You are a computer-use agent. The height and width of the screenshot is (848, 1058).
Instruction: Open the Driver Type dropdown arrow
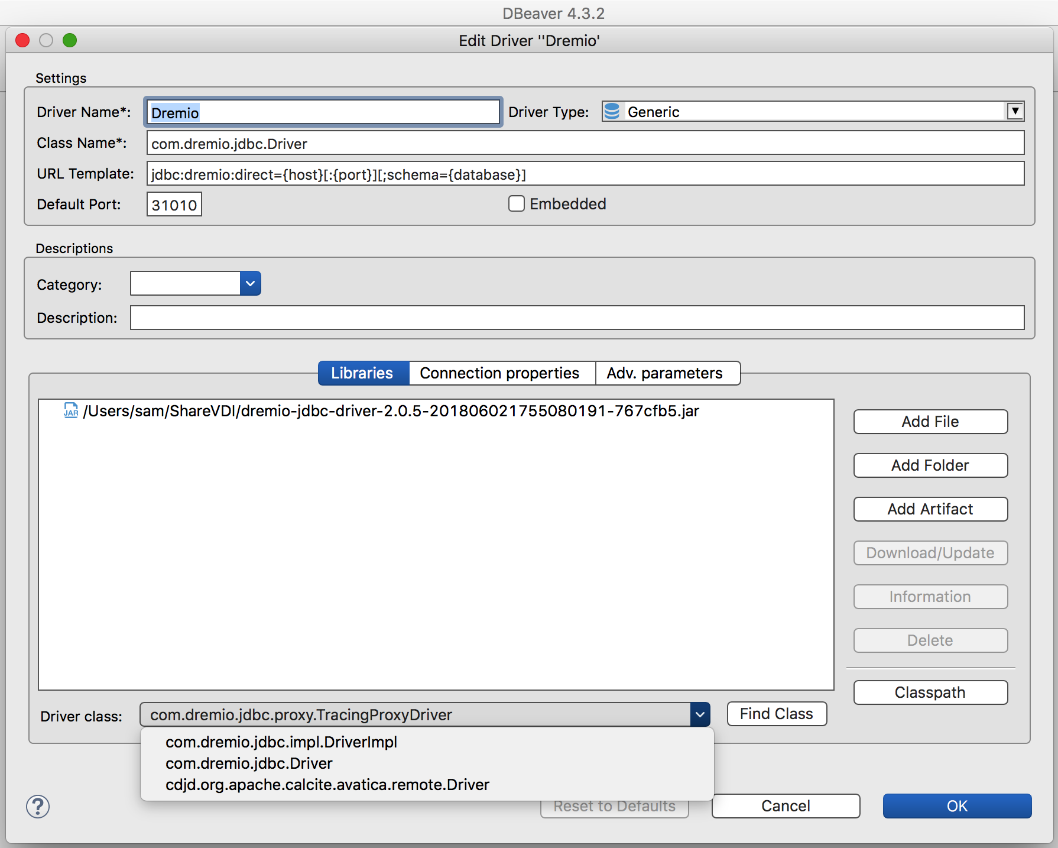(x=1015, y=111)
